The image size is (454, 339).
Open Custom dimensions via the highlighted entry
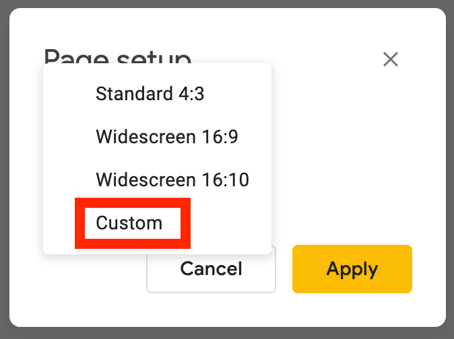point(129,223)
